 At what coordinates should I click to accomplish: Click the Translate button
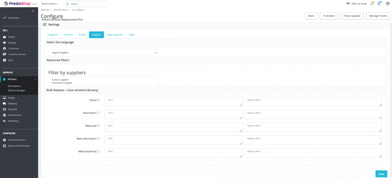coord(329,16)
